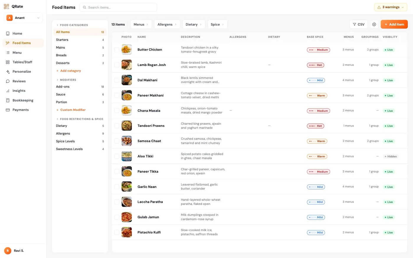Check the Pistachio Kulfi checkbox
Image resolution: width=413 pixels, height=258 pixels.
point(117,232)
